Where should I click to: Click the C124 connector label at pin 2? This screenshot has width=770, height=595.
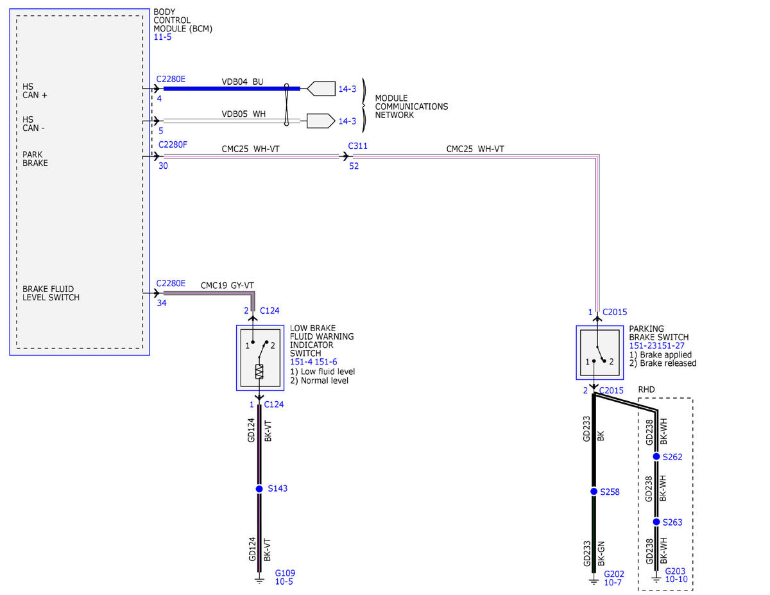tap(269, 311)
